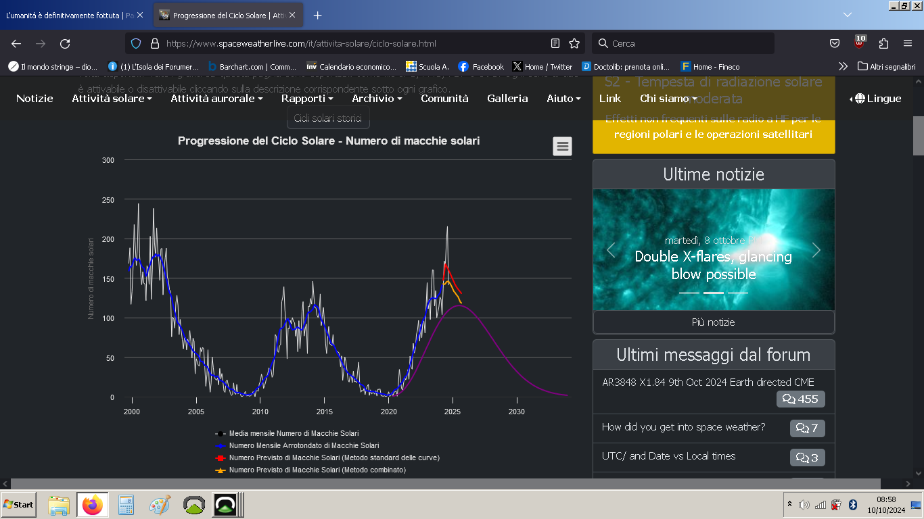The height and width of the screenshot is (519, 924).
Task: Expand the Archivio dropdown menu
Action: (377, 98)
